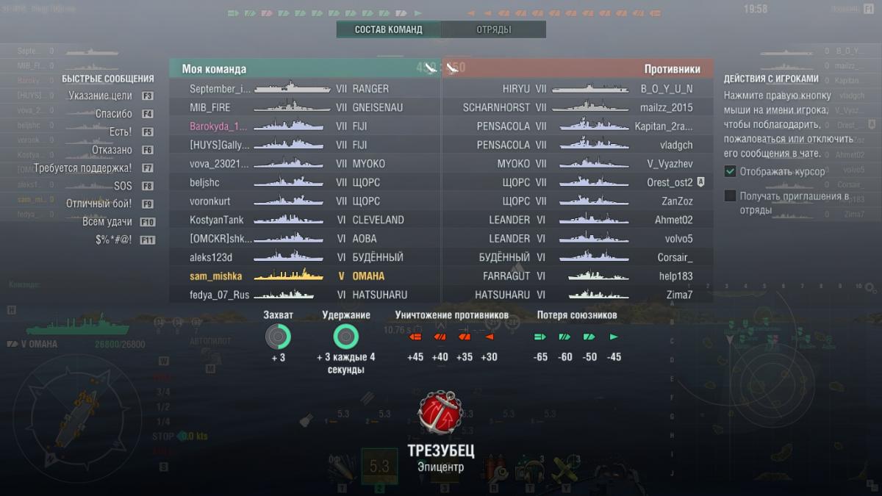Click the Удержание hold circle icon
The image size is (882, 496).
[345, 337]
